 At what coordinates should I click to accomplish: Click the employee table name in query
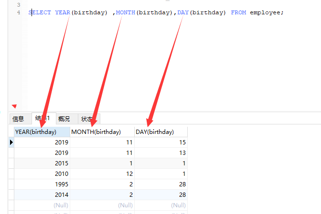(265, 13)
